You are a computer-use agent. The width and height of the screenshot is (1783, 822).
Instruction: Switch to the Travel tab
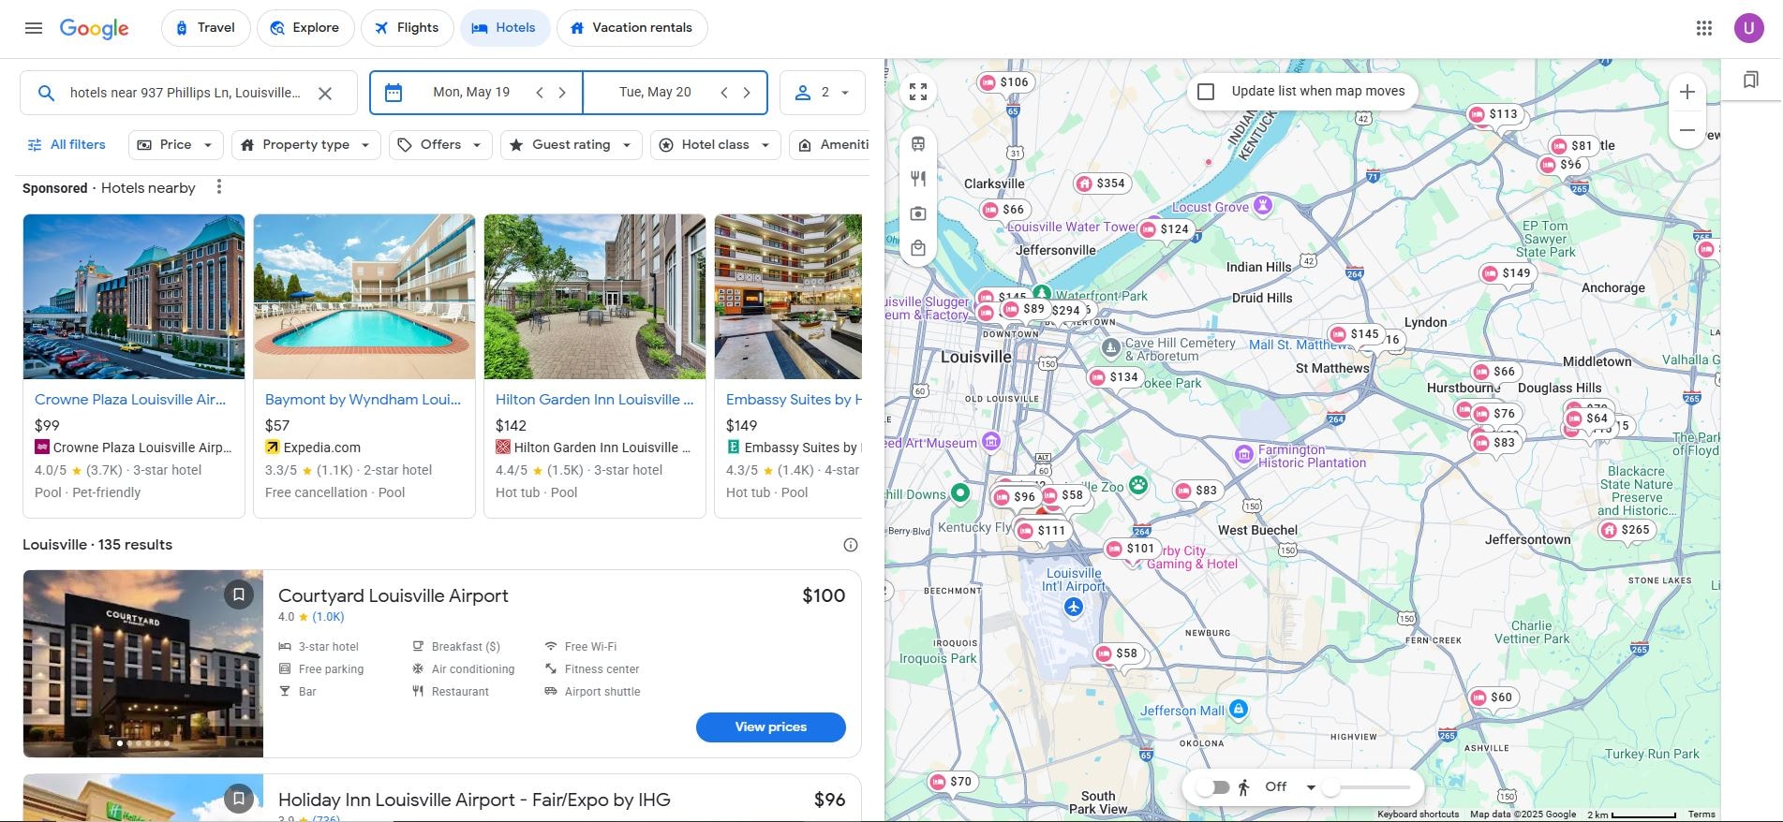point(205,28)
